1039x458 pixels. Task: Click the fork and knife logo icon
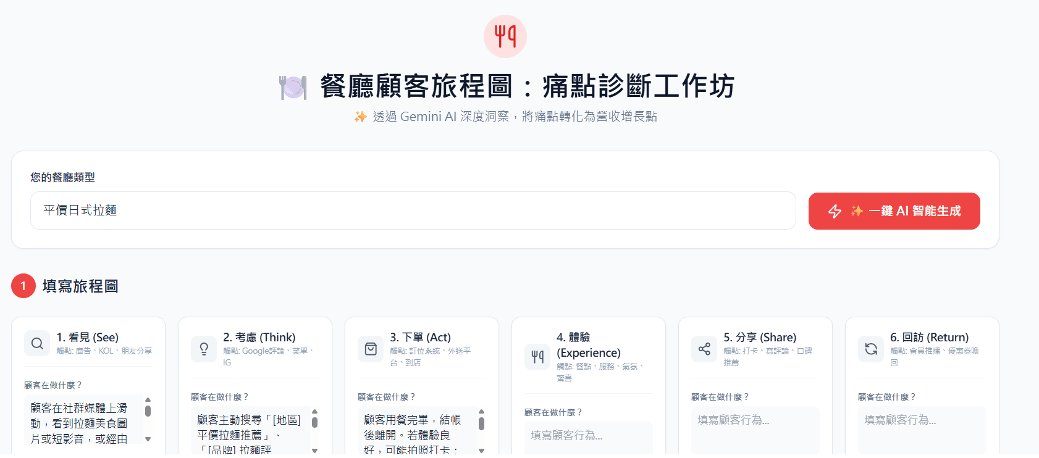[505, 36]
